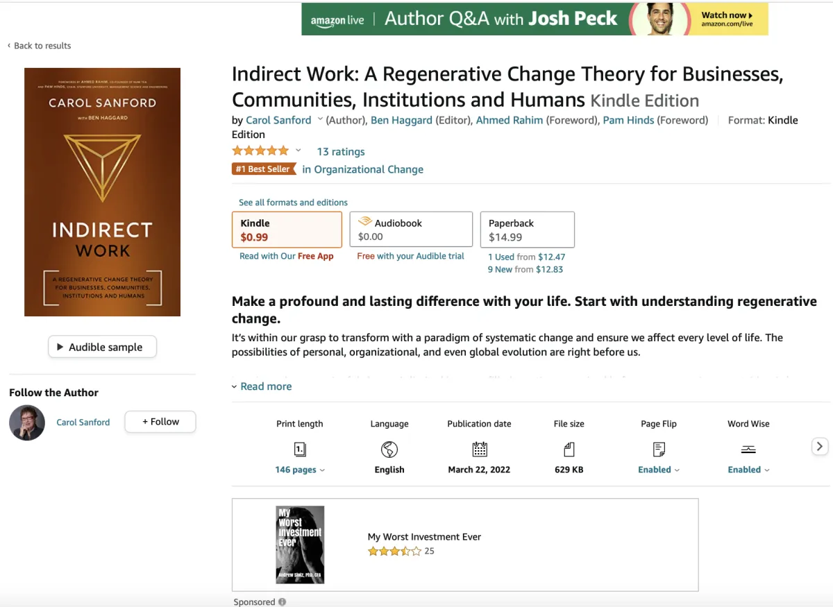Click the publication date calendar icon
The height and width of the screenshot is (607, 833).
click(x=479, y=450)
